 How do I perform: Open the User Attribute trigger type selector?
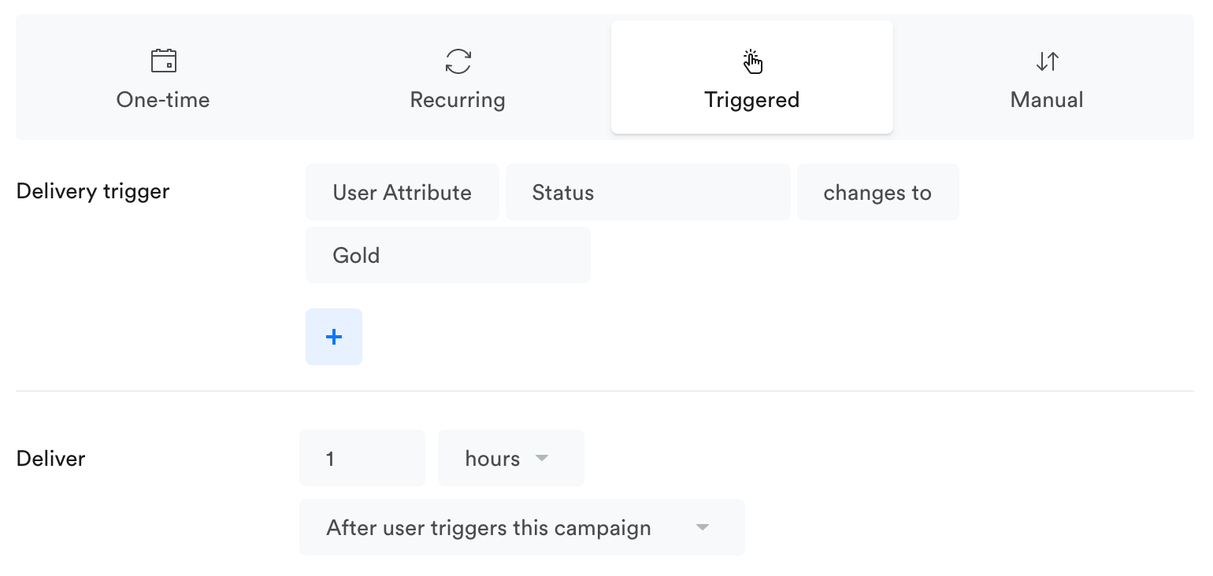coord(402,193)
